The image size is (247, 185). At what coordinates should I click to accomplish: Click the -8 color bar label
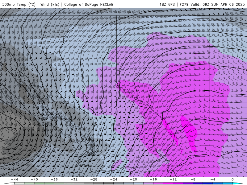point(193,179)
